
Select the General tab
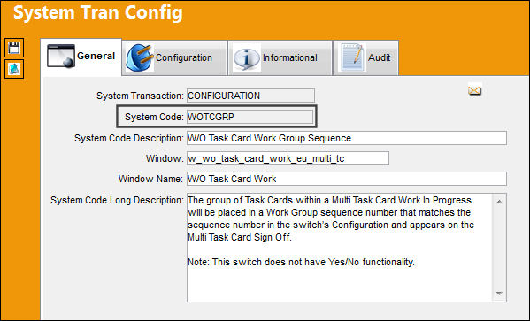(x=81, y=57)
